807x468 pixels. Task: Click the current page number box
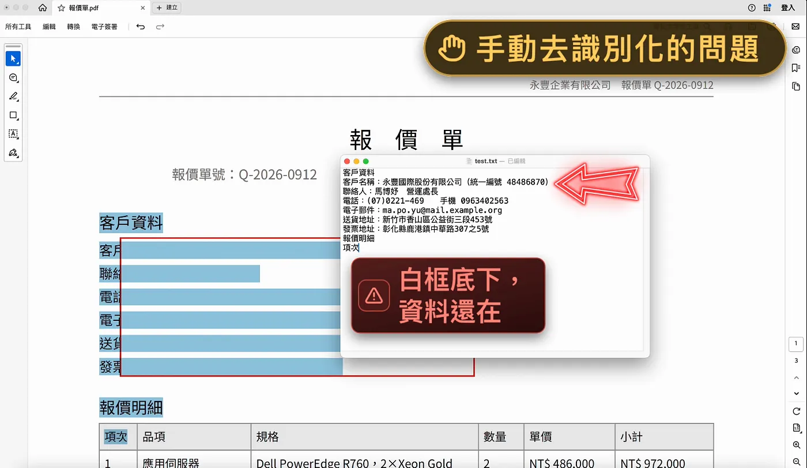click(796, 344)
